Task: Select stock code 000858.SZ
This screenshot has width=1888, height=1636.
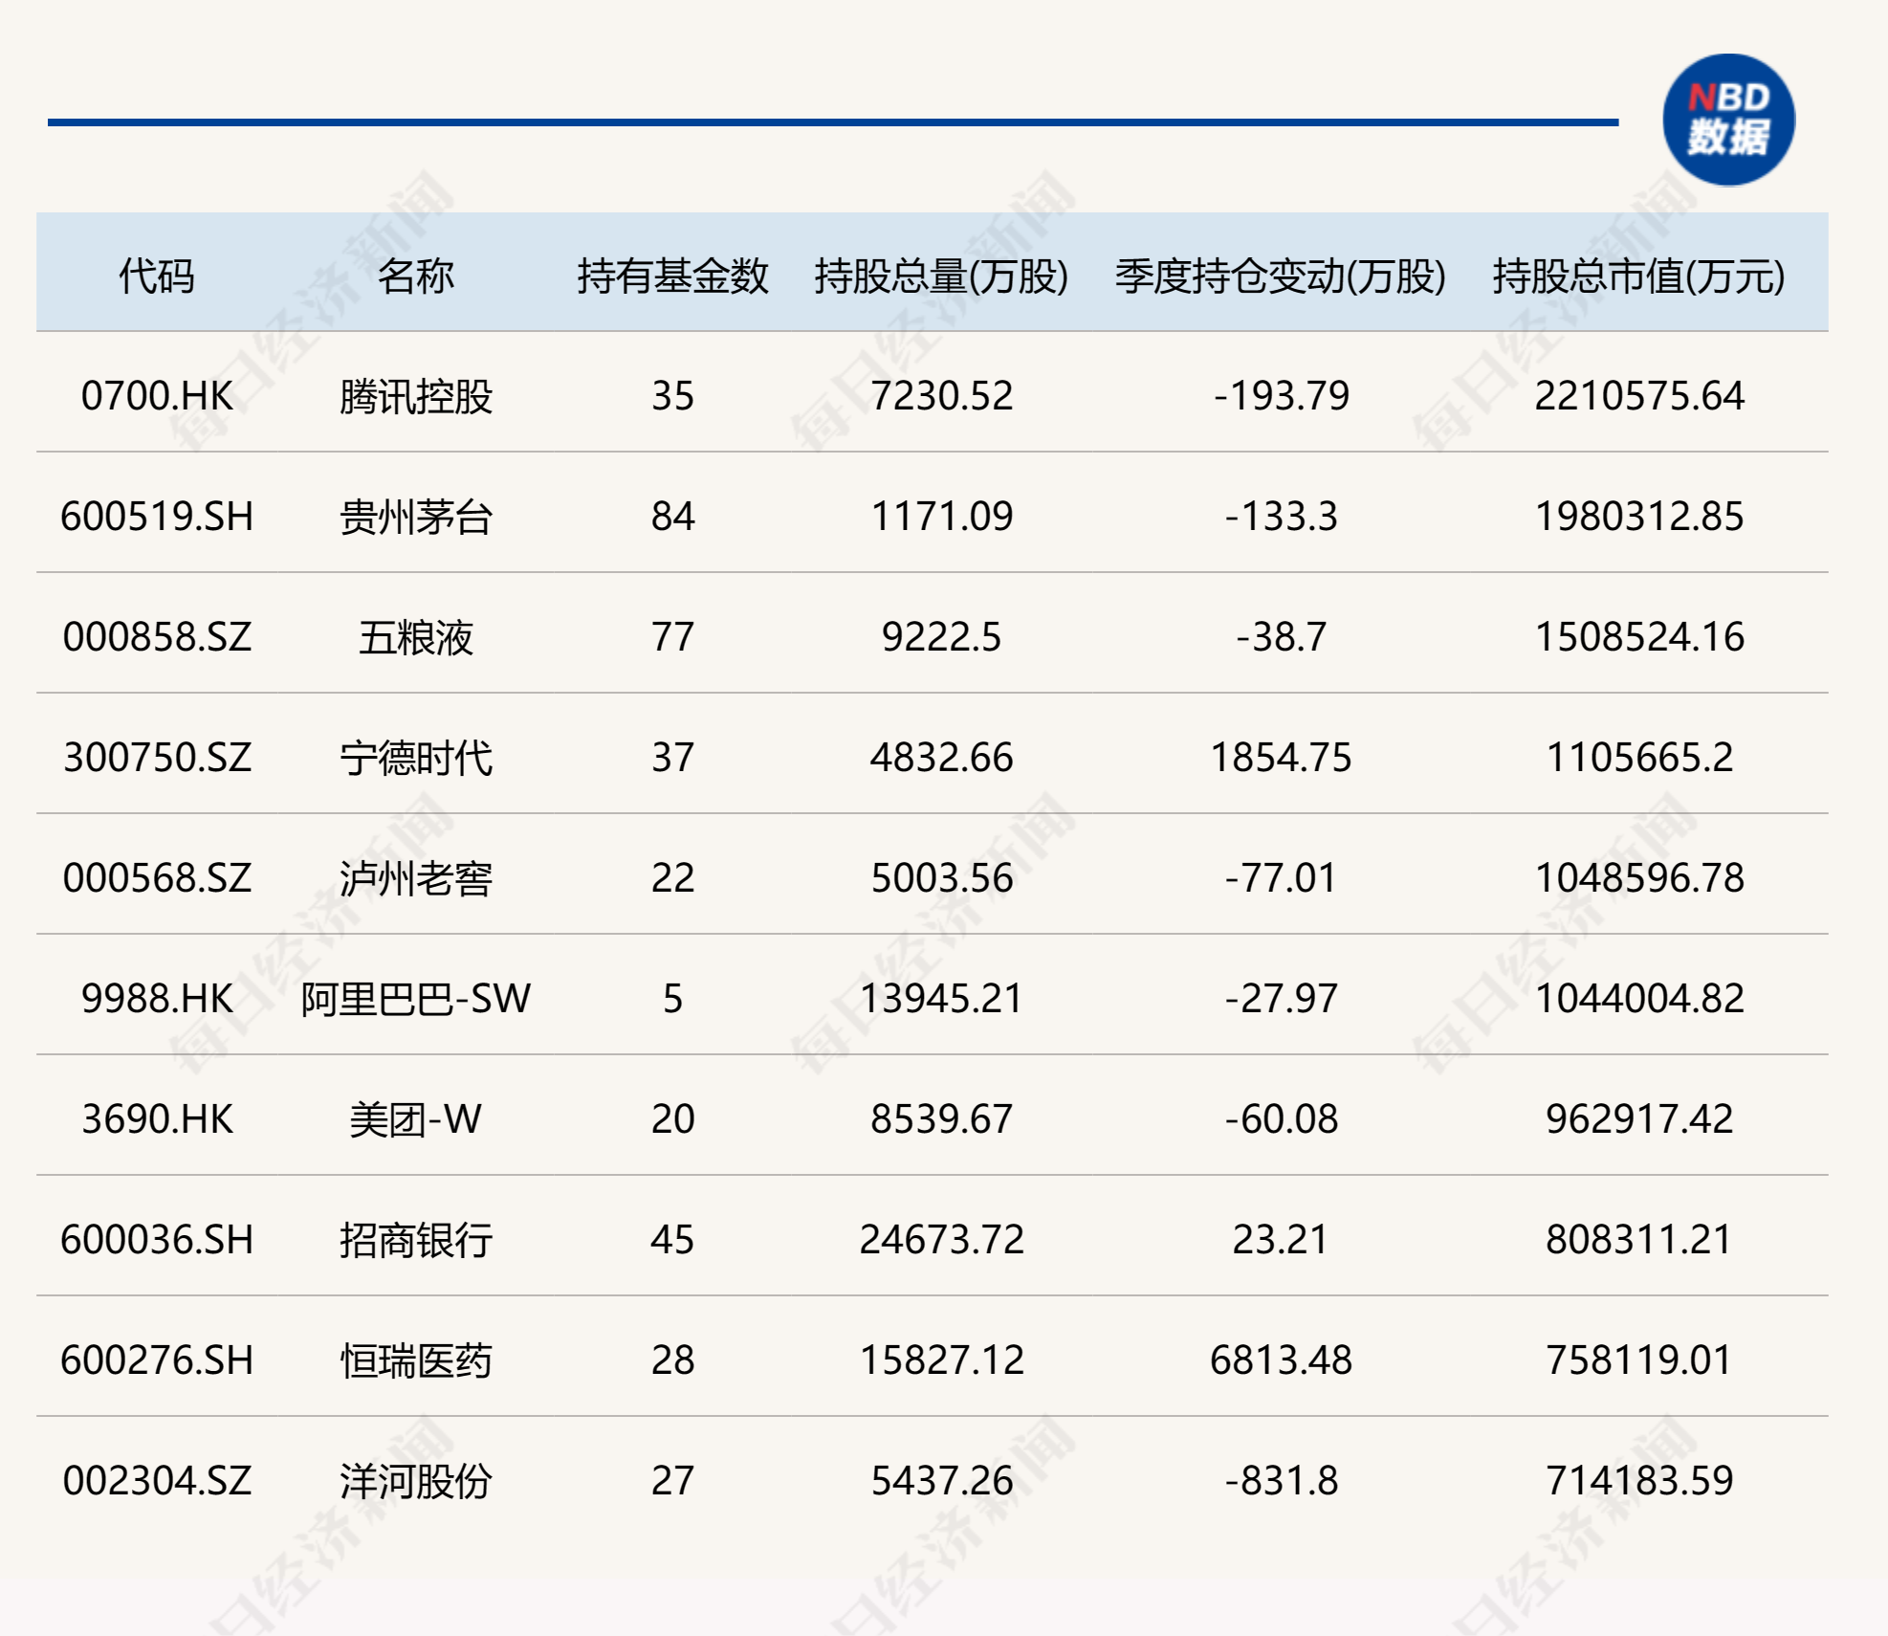Action: coord(157,637)
